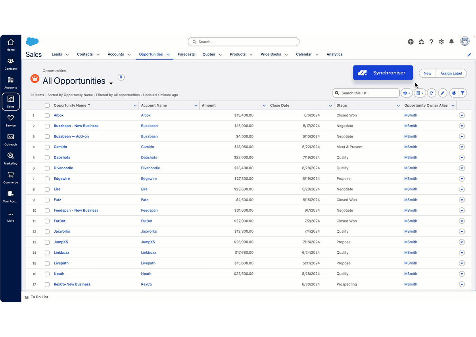The image size is (476, 337).
Task: Open Contacts in the left sidebar
Action: 11,64
